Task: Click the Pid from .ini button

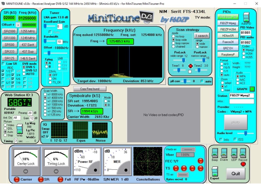Action: [x=228, y=17]
